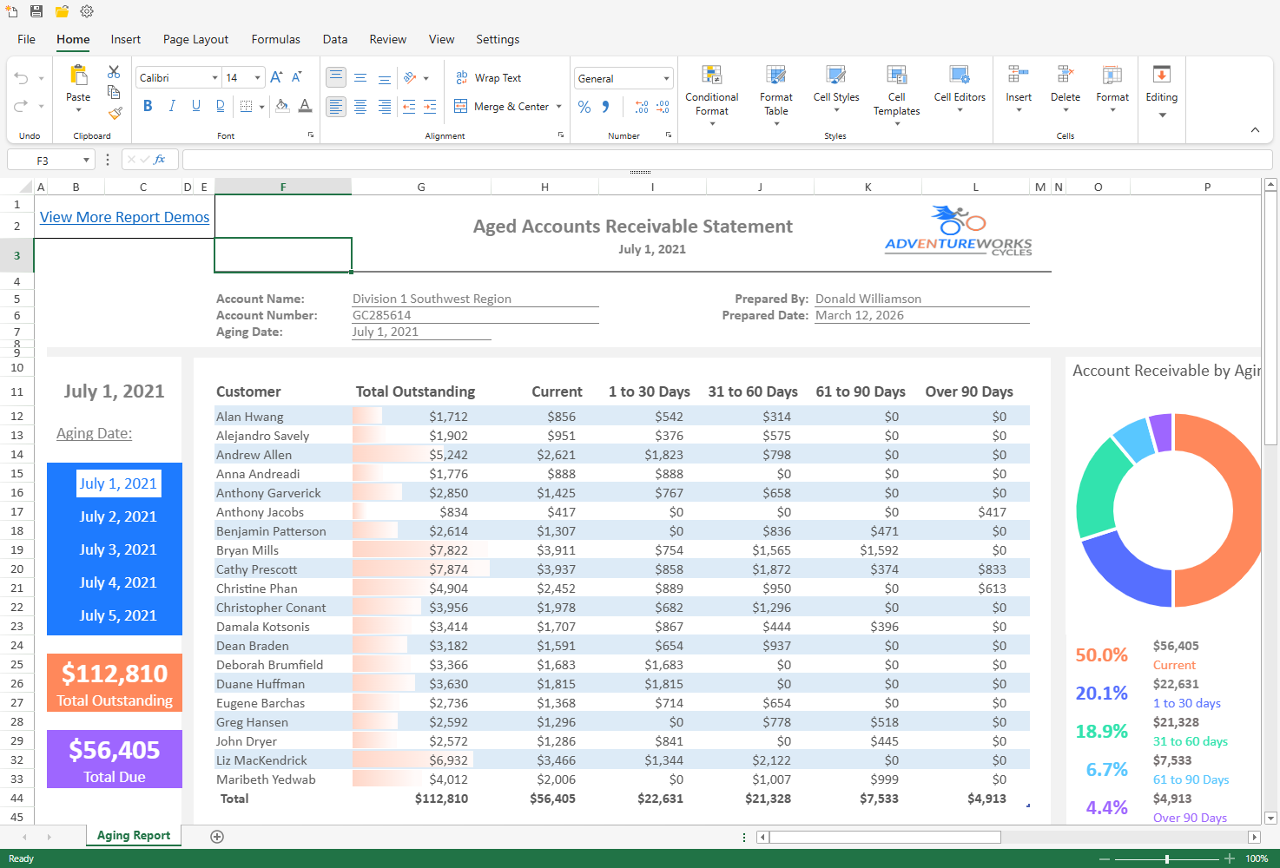Open the text orientation dropdown arrow
Screen dimensions: 1280x868
click(x=426, y=78)
